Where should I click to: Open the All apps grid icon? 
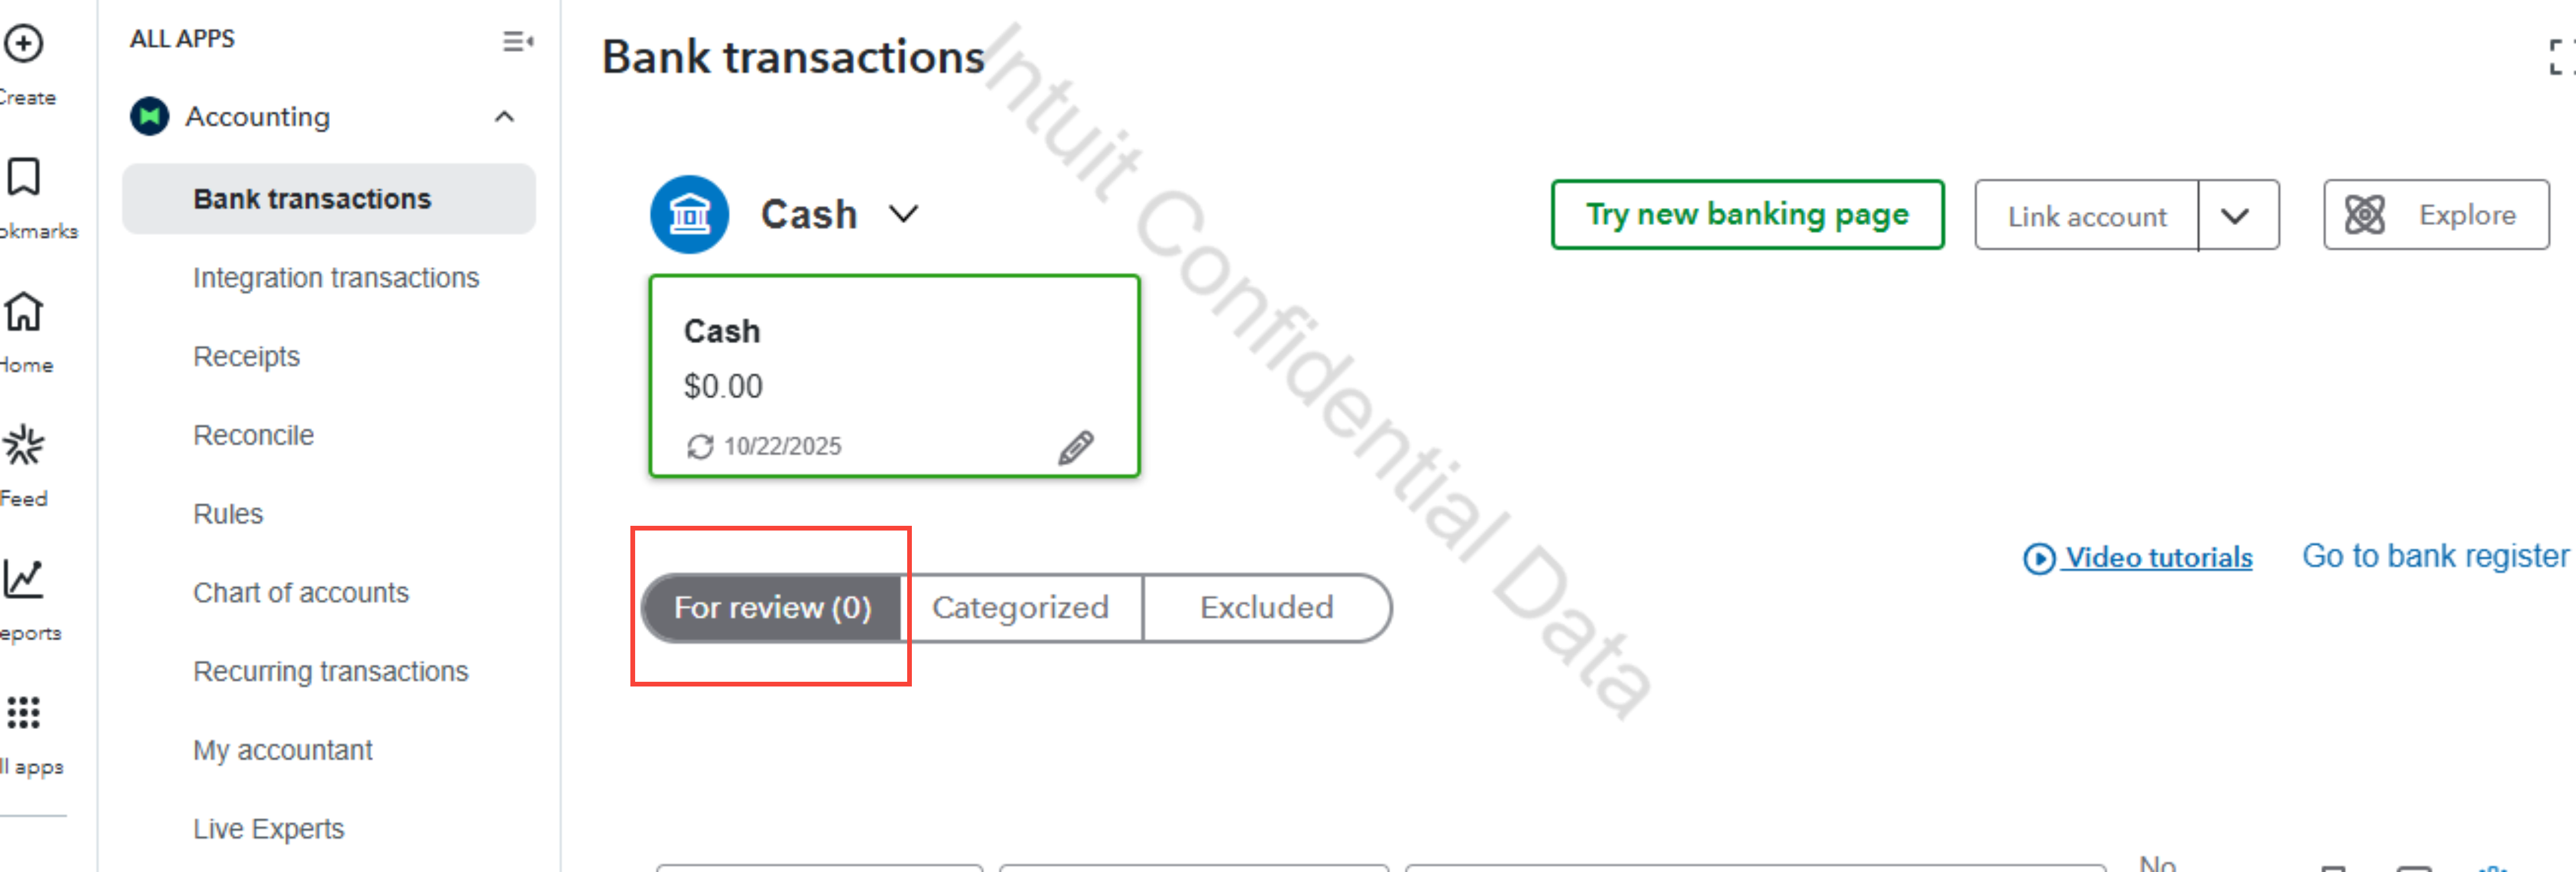(x=23, y=713)
